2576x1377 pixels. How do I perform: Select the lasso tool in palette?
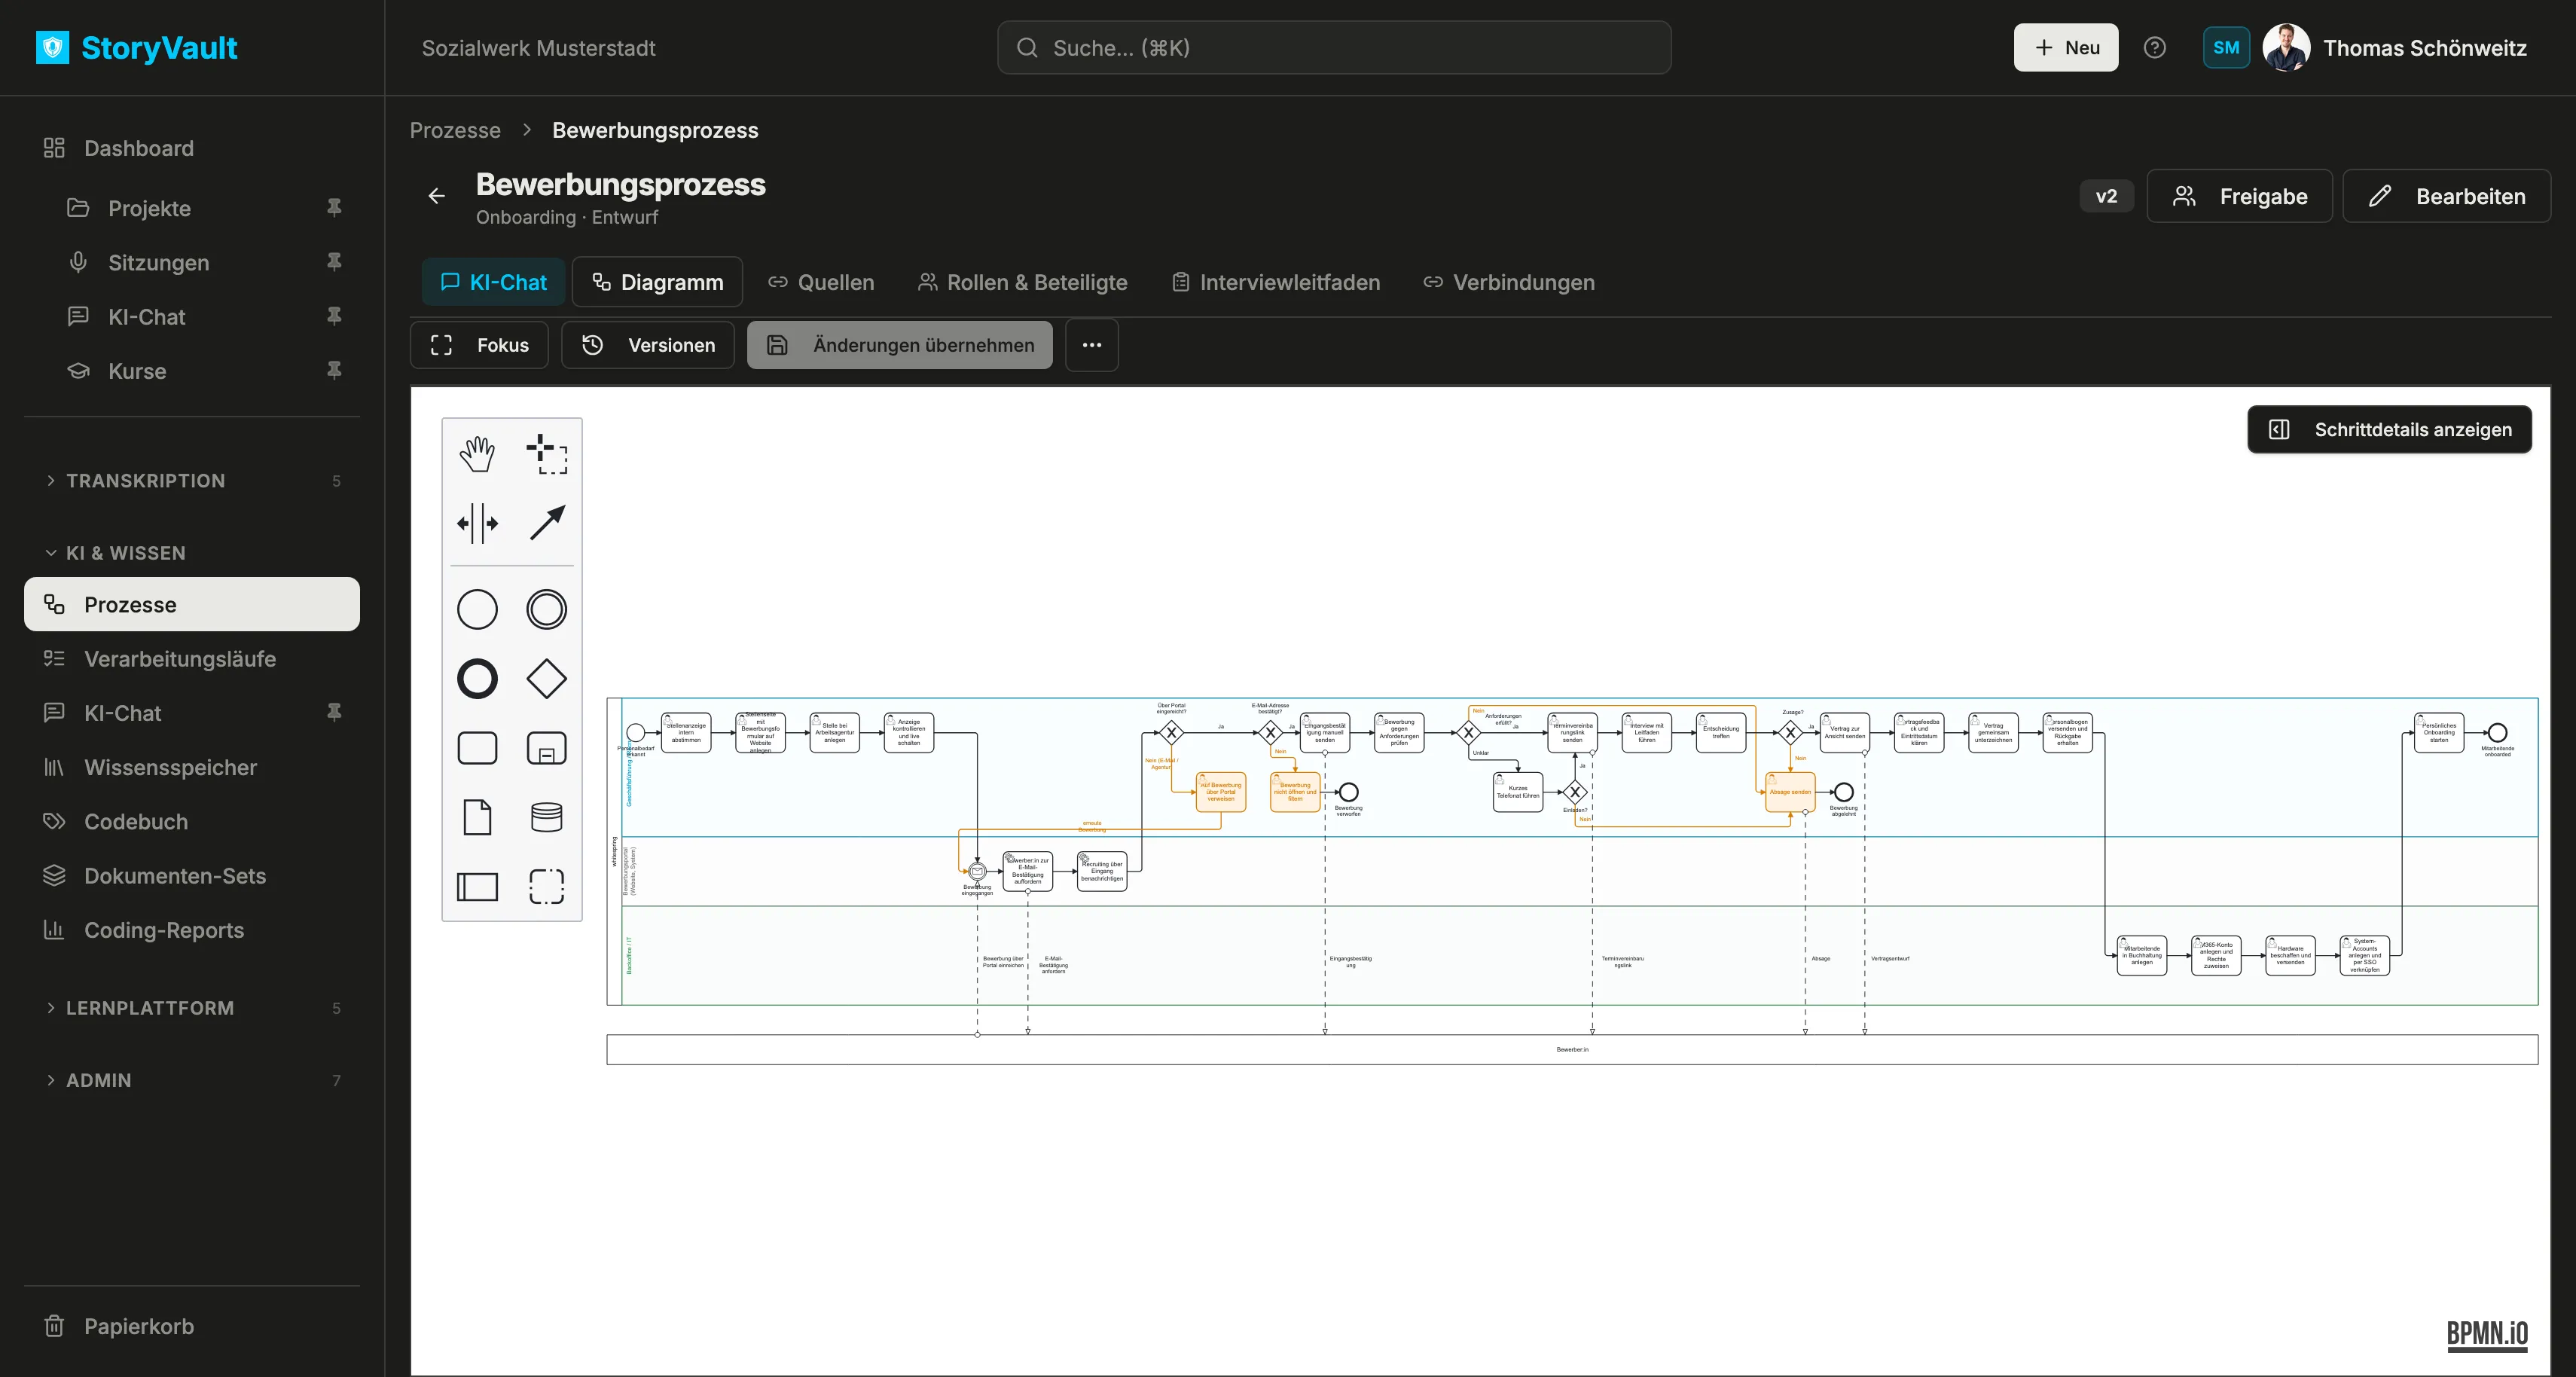546,454
